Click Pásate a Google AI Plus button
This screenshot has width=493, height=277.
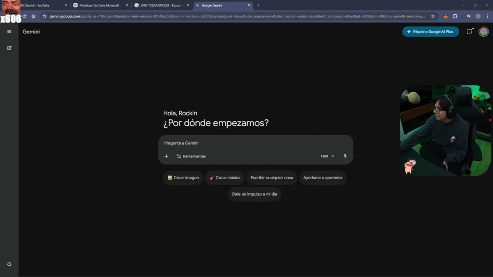431,32
